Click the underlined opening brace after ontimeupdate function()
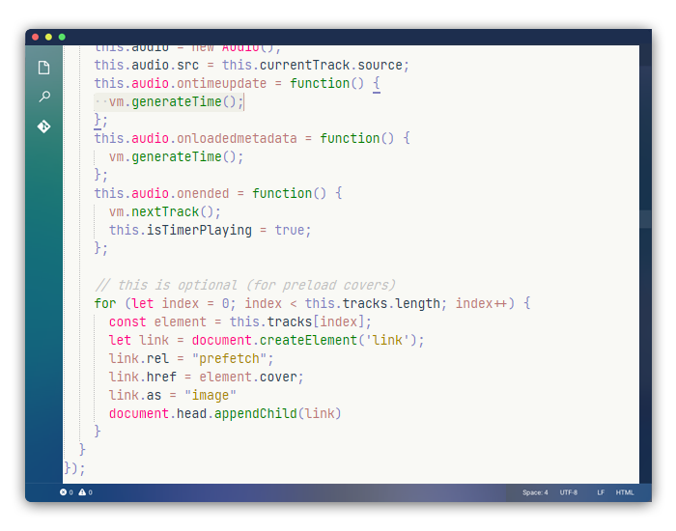The image size is (676, 531). point(377,84)
